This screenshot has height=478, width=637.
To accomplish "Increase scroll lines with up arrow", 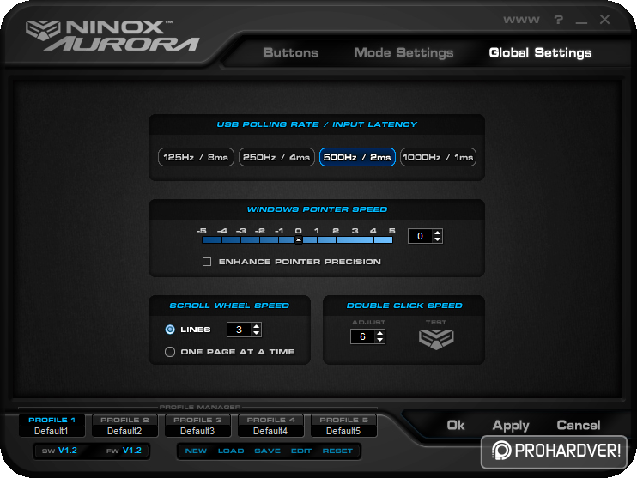I will click(x=257, y=326).
